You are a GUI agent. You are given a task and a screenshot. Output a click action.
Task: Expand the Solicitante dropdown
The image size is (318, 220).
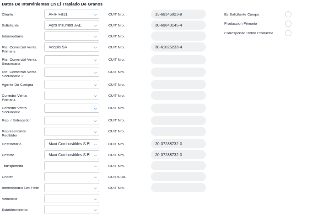[72, 25]
